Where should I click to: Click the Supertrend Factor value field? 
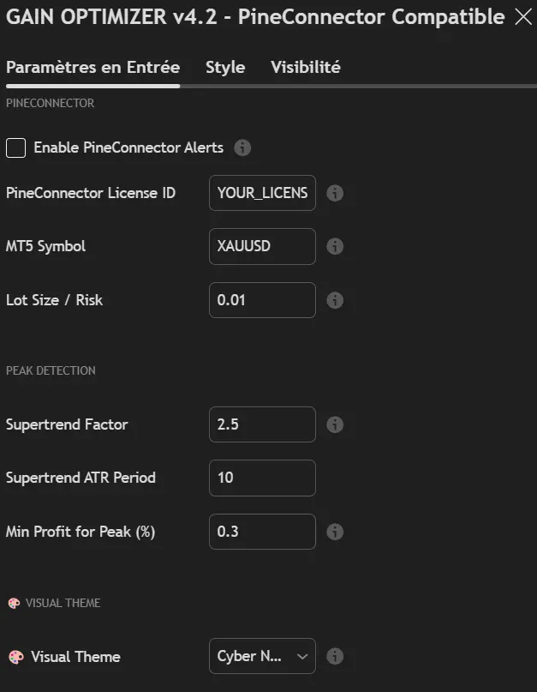click(262, 424)
